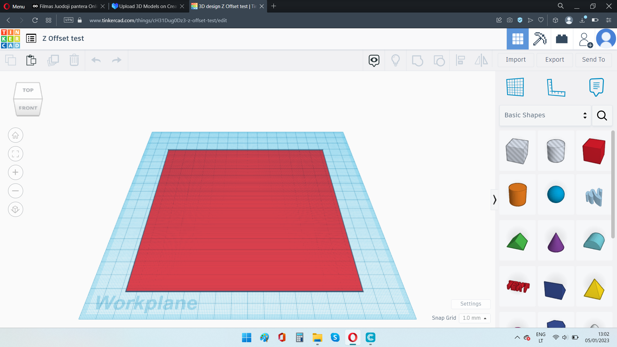Click the Settings button above Snap Grid

(470, 304)
